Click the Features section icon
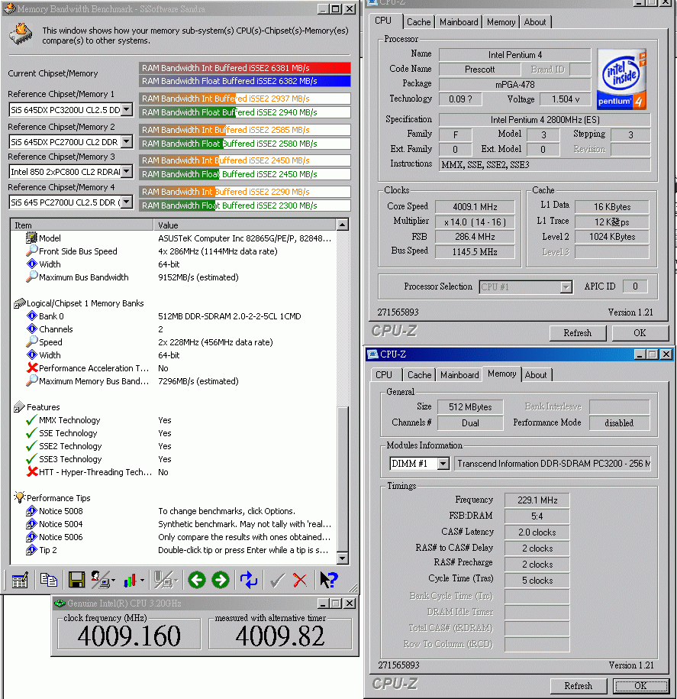Screen dimensions: 677x699 coord(19,407)
